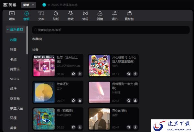Select the 摩登天空 music category

16,108
